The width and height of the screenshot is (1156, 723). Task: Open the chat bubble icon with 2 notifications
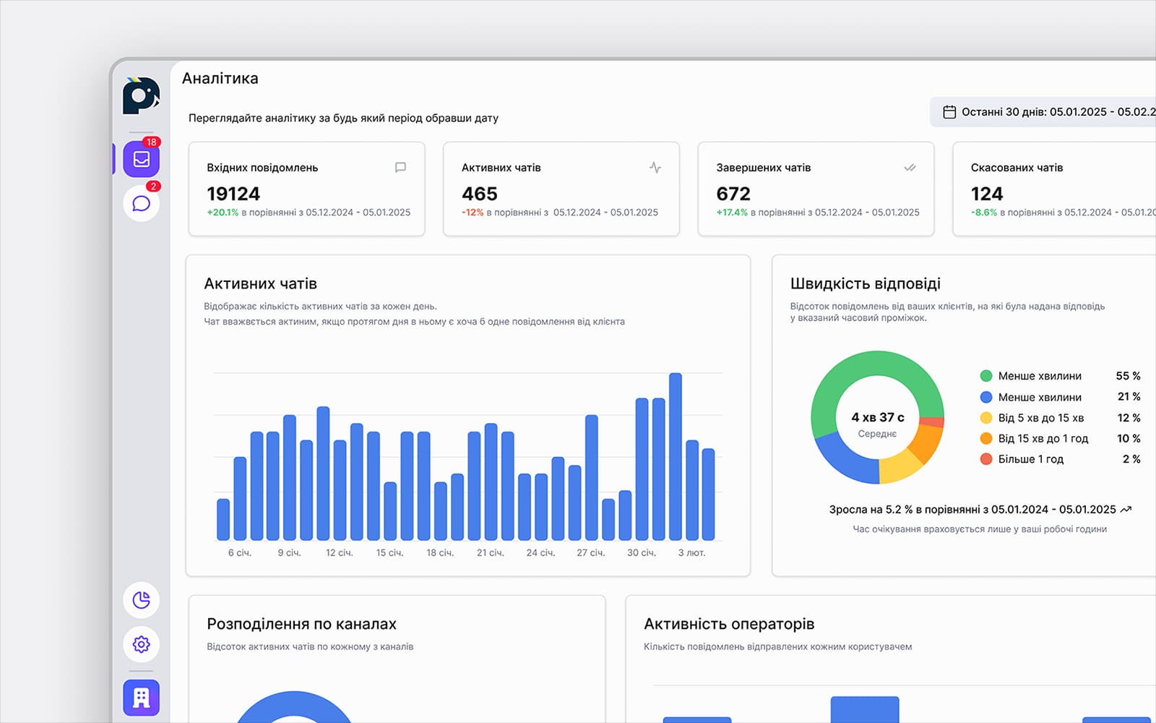(142, 203)
